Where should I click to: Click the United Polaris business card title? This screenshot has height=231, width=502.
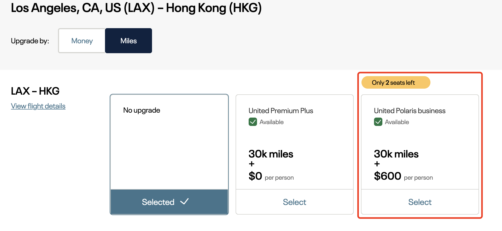(x=410, y=111)
